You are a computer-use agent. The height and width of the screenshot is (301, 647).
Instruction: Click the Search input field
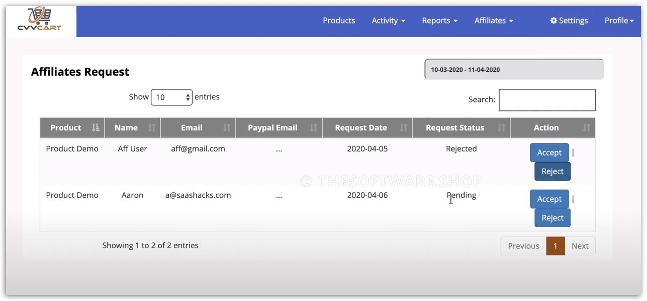click(x=547, y=100)
